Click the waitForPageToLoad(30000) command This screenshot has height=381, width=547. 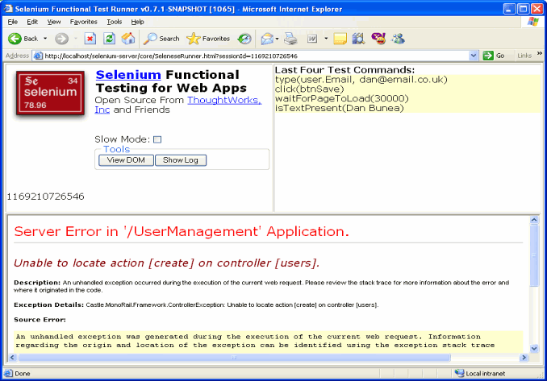pos(342,98)
